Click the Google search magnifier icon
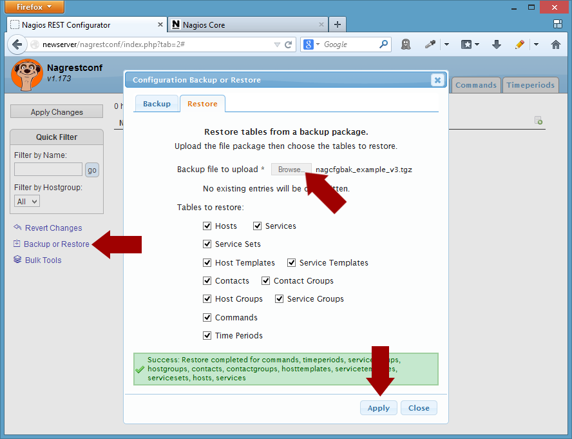Image resolution: width=572 pixels, height=439 pixels. pos(383,44)
